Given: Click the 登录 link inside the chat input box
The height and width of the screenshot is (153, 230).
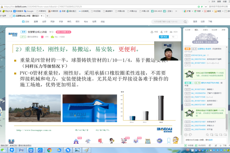Looking at the screenshot, I should tap(211, 140).
